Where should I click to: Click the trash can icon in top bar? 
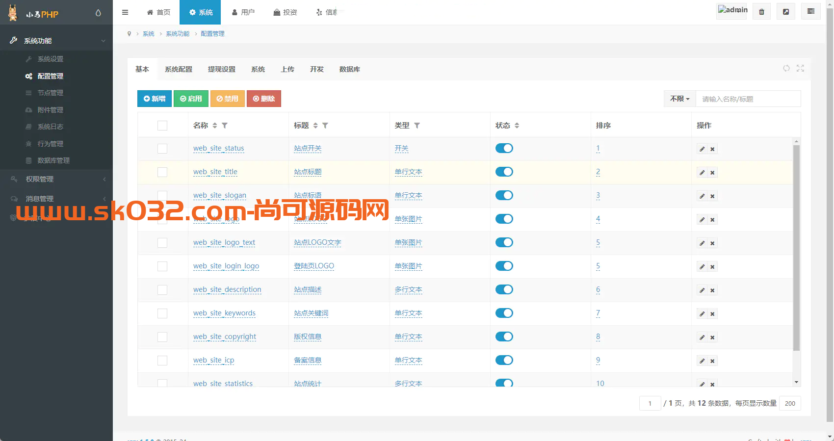pyautogui.click(x=761, y=12)
